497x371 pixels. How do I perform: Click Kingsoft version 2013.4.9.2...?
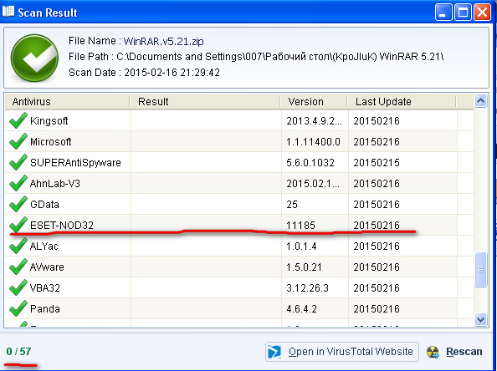[314, 120]
